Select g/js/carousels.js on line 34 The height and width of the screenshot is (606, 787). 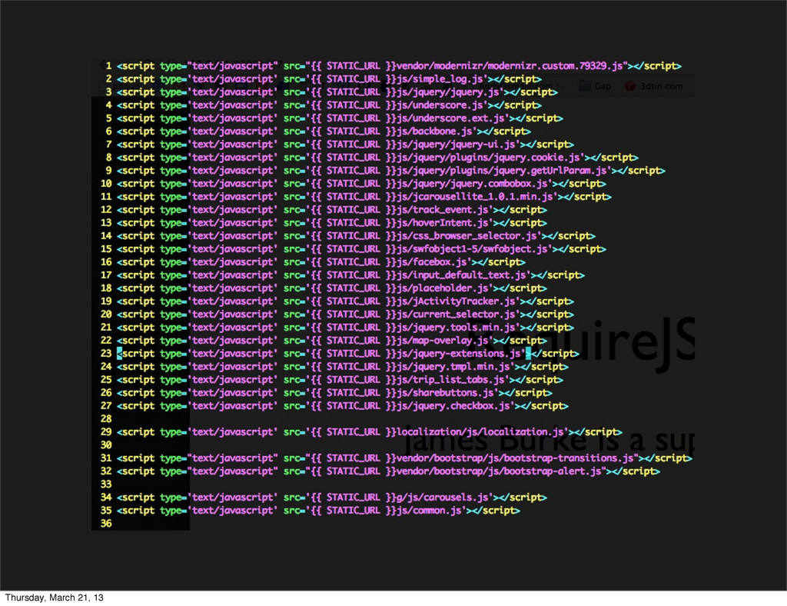coord(443,497)
